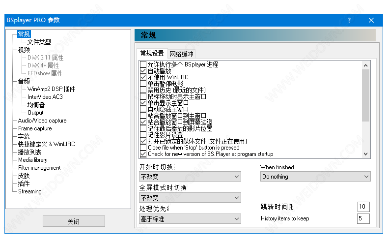388x246 pixels.
Task: Select 文件类型 tree item
Action: 39,42
